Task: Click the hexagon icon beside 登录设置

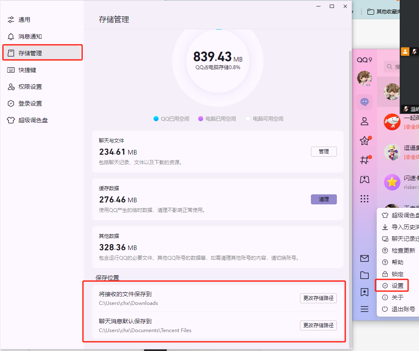Action: pos(11,103)
